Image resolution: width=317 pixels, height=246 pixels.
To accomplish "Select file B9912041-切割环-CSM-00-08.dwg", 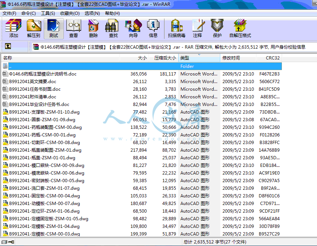I will (x=45, y=143).
